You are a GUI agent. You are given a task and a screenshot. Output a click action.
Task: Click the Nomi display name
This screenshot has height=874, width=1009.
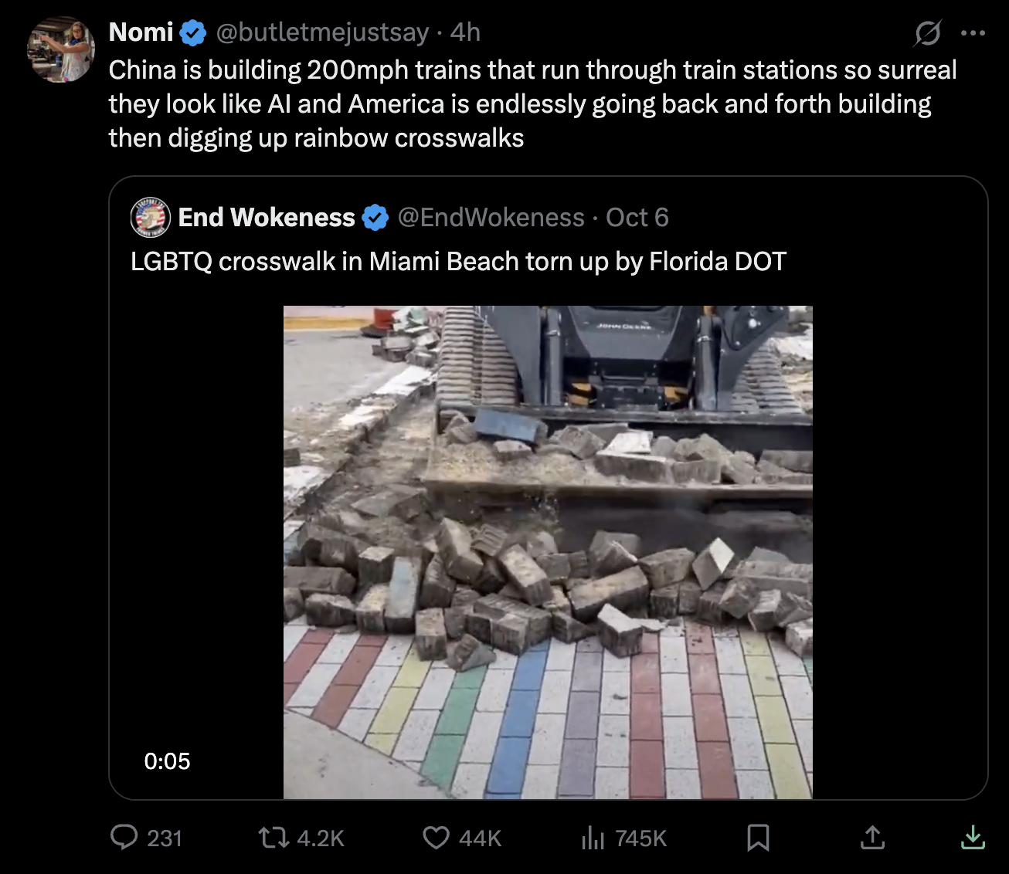[141, 32]
